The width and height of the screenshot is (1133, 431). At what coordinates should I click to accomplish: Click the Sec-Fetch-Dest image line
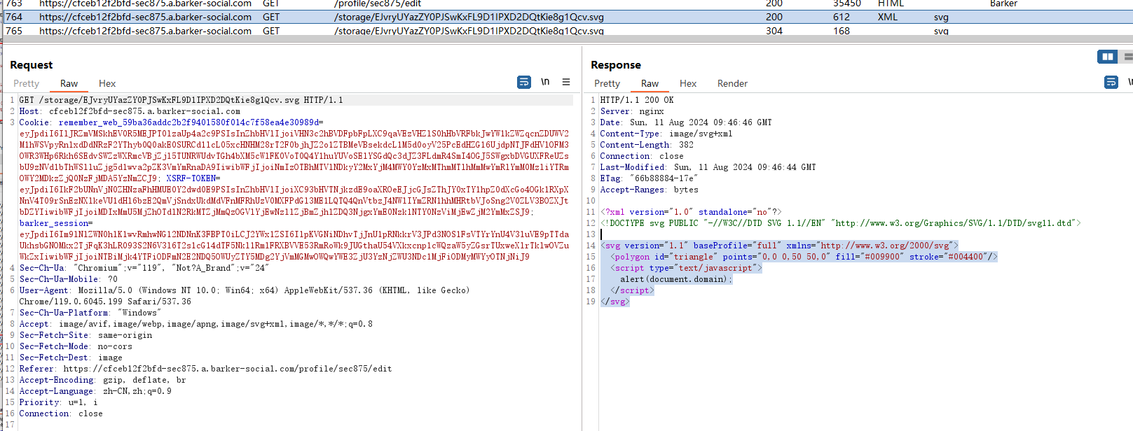pyautogui.click(x=71, y=358)
